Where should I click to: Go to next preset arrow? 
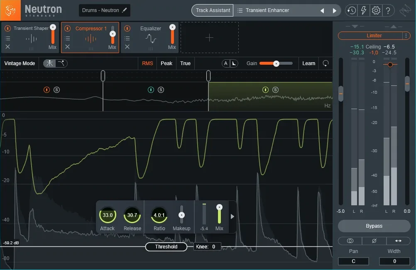334,11
